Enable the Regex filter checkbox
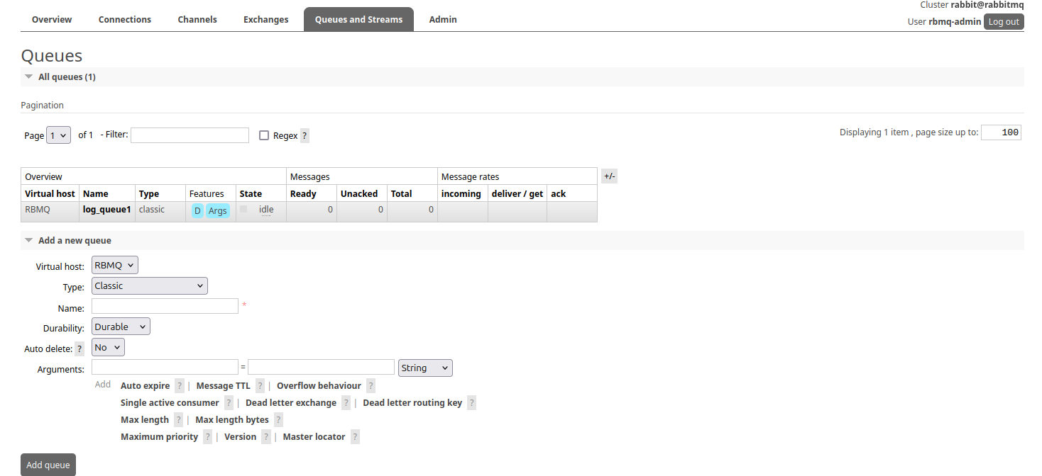The image size is (1042, 476). (x=264, y=135)
